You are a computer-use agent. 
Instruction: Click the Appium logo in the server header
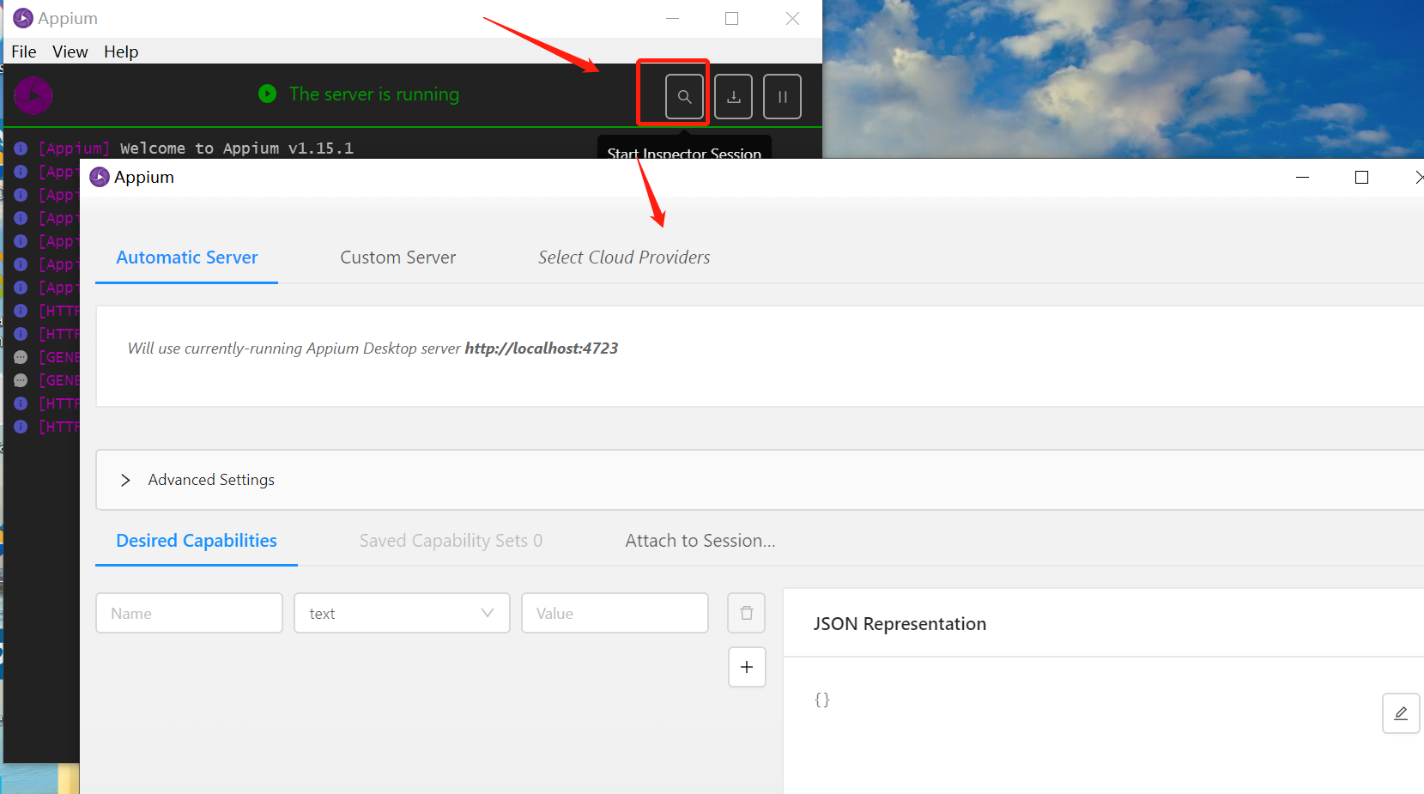[33, 95]
